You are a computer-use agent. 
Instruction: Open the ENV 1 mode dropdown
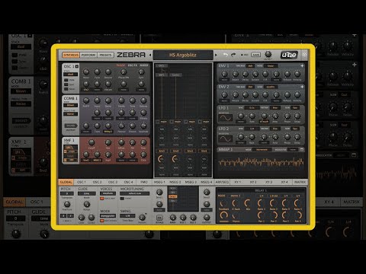click(271, 65)
